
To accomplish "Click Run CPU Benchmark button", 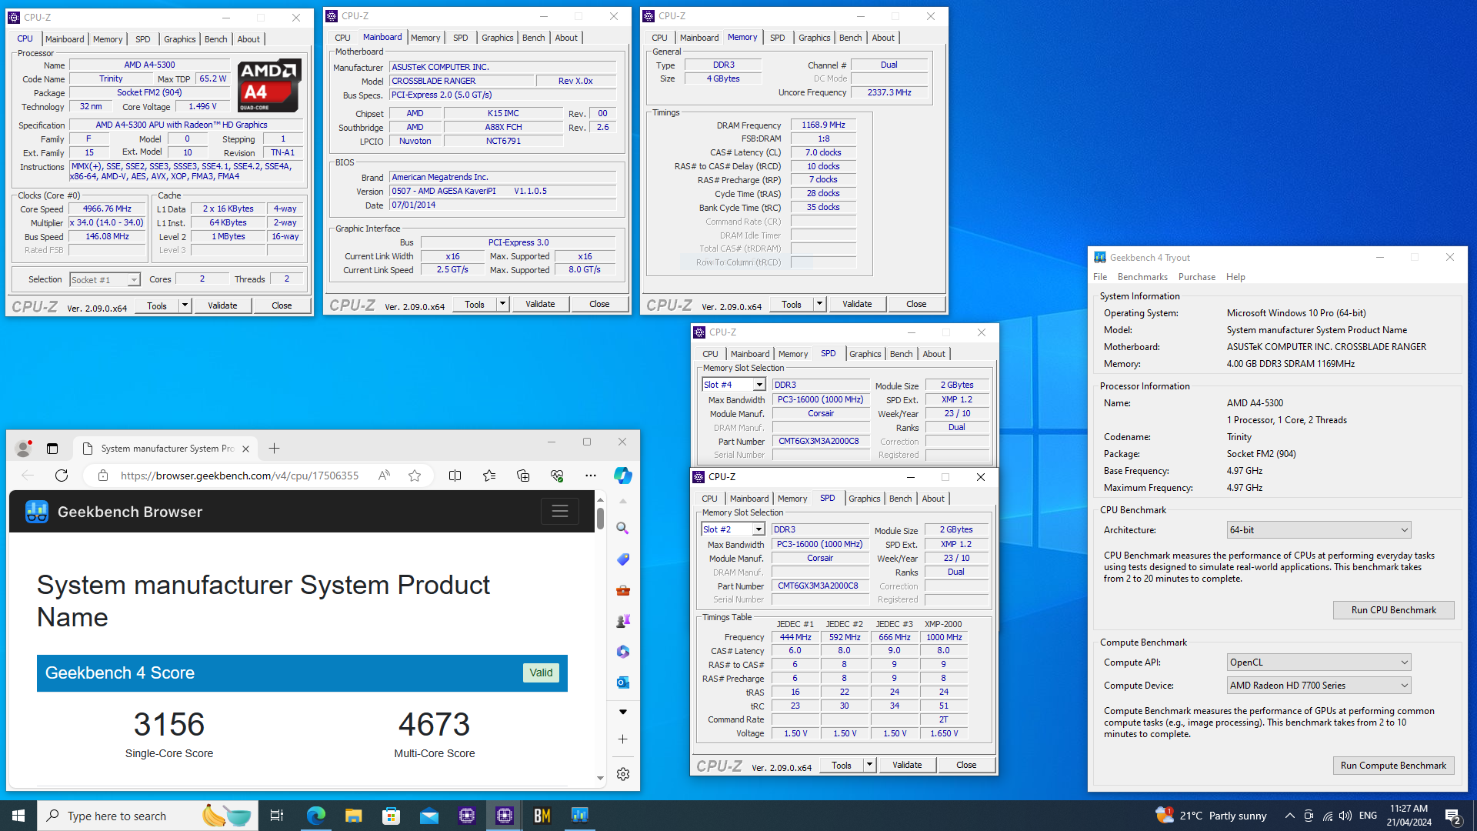I will click(x=1393, y=610).
